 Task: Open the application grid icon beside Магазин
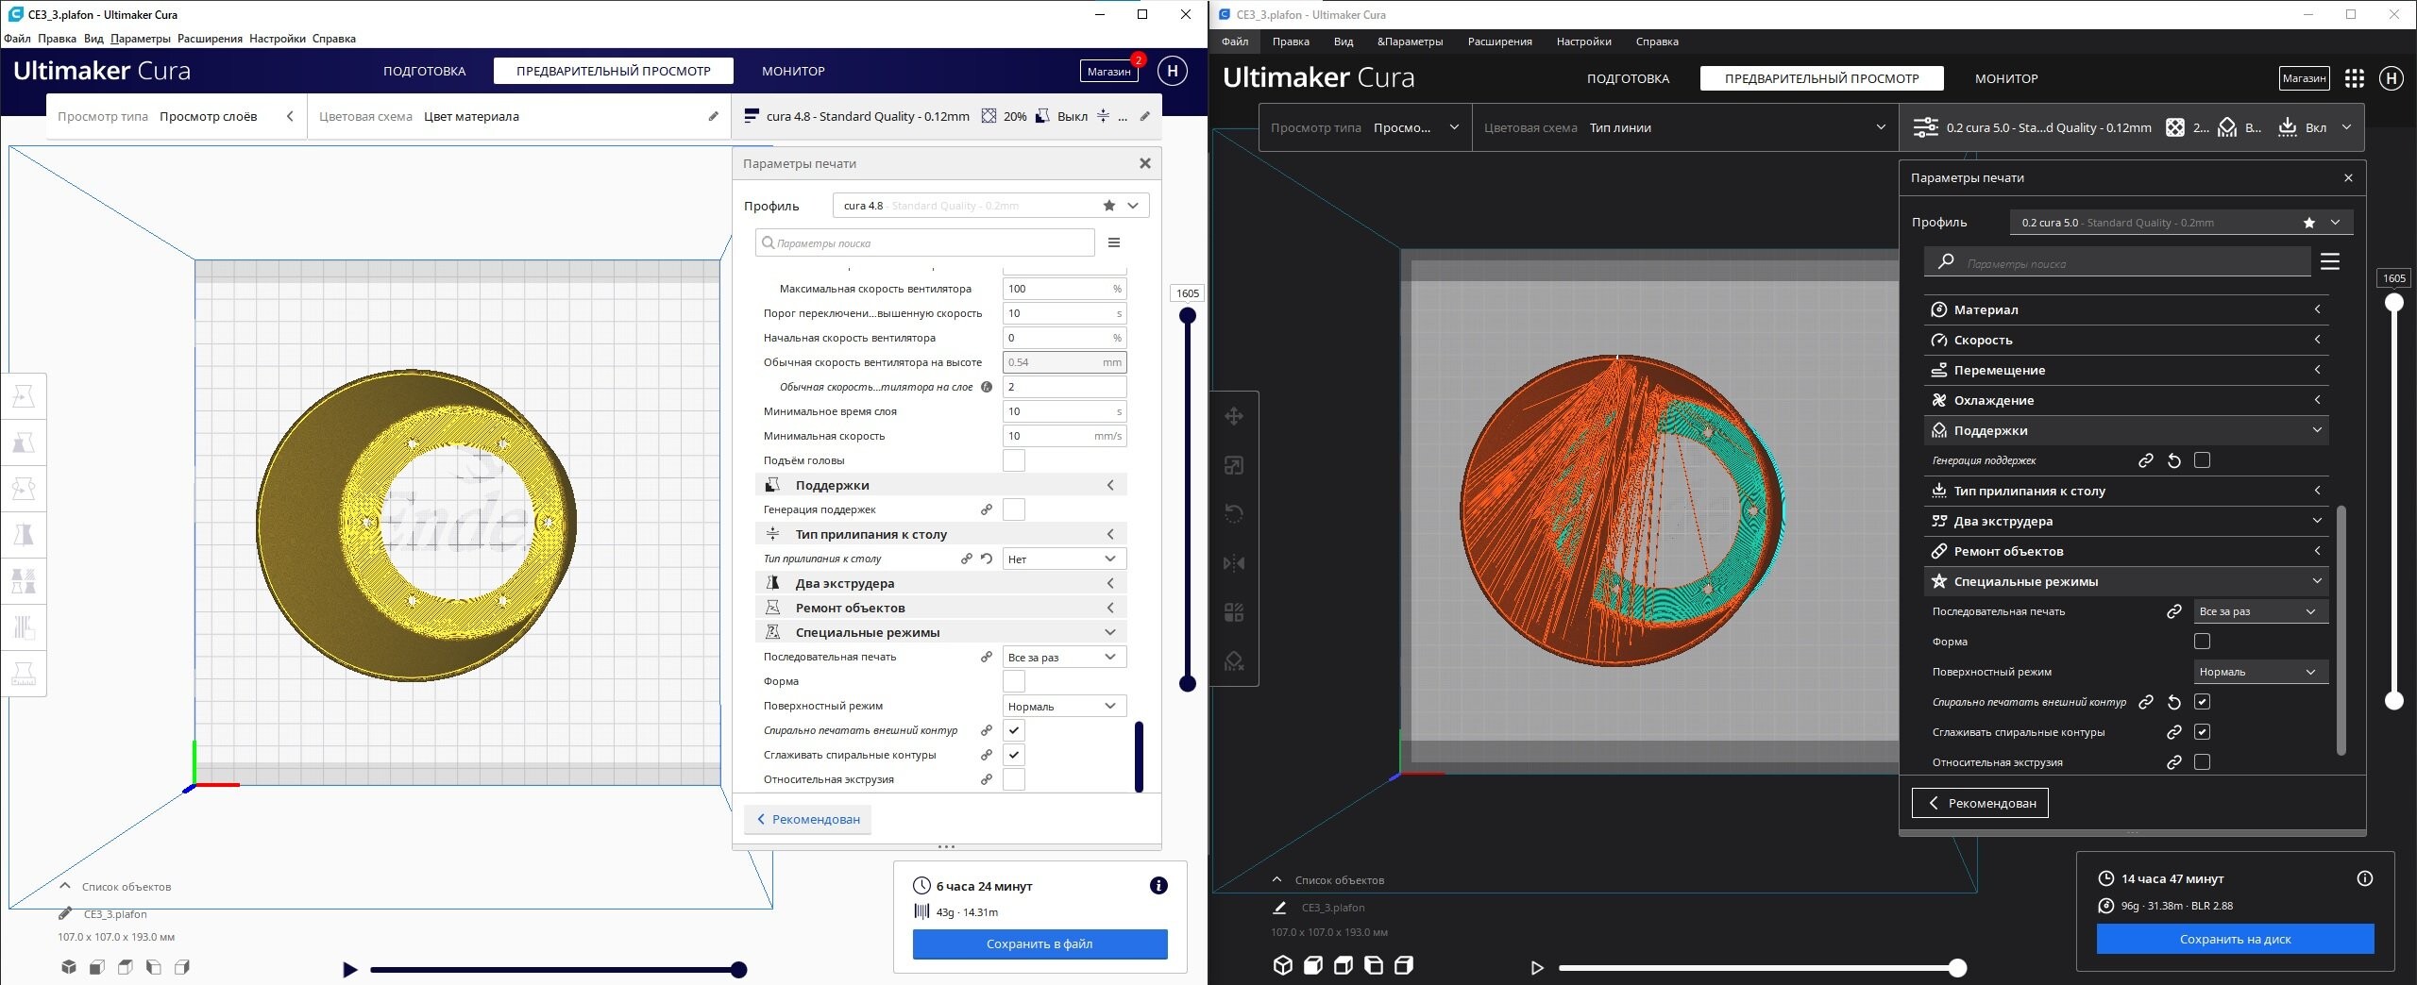point(2355,78)
